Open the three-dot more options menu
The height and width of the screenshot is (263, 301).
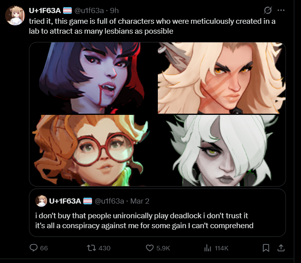click(x=281, y=10)
